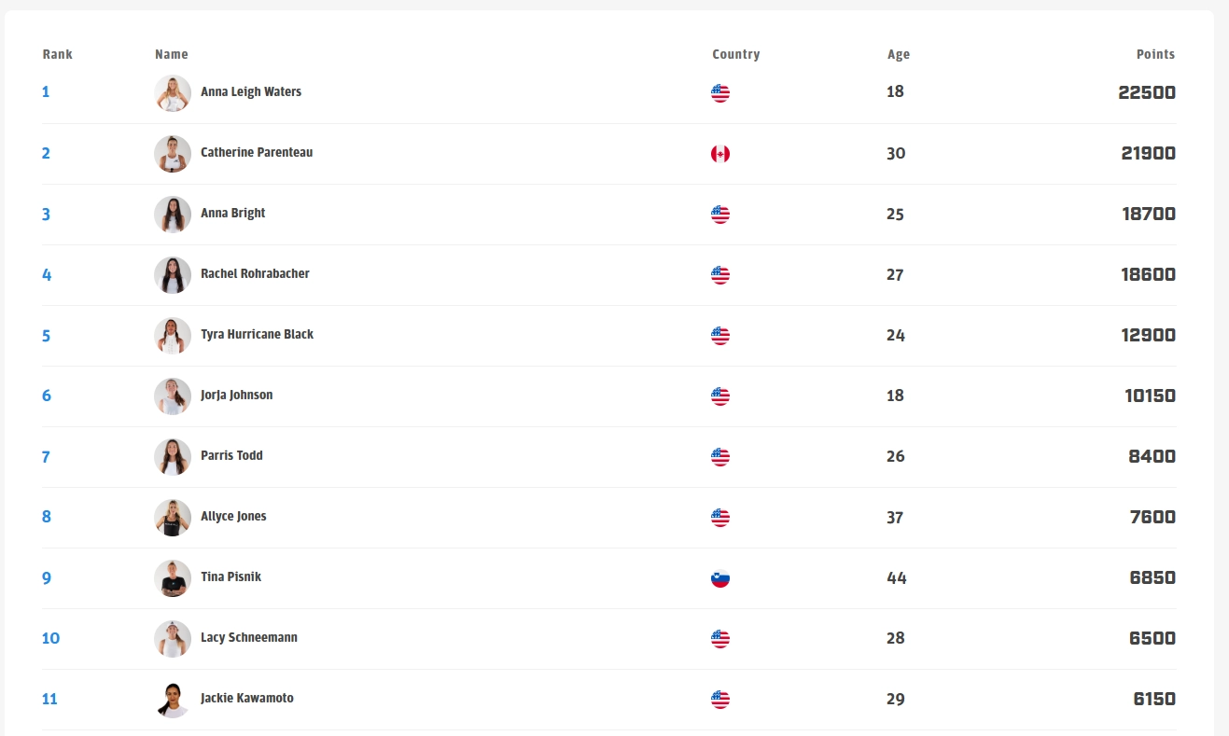Click rank number 10 link

(50, 638)
